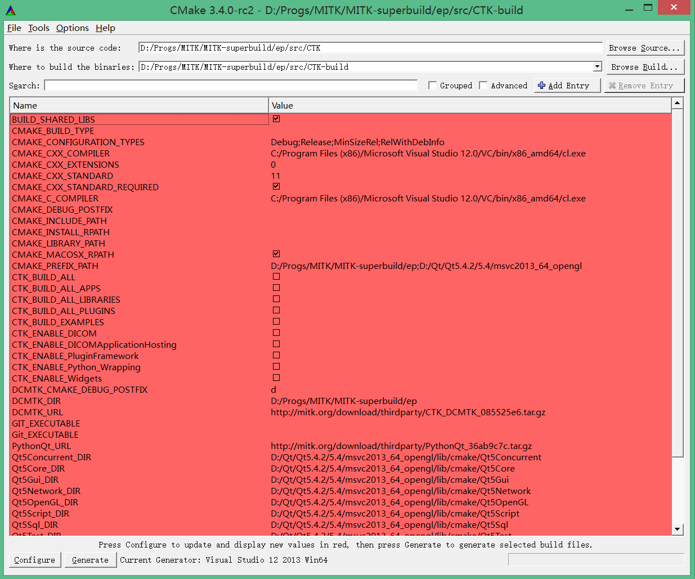Enable CTK_BUILD_ALL checkbox
The width and height of the screenshot is (695, 579).
click(x=276, y=276)
